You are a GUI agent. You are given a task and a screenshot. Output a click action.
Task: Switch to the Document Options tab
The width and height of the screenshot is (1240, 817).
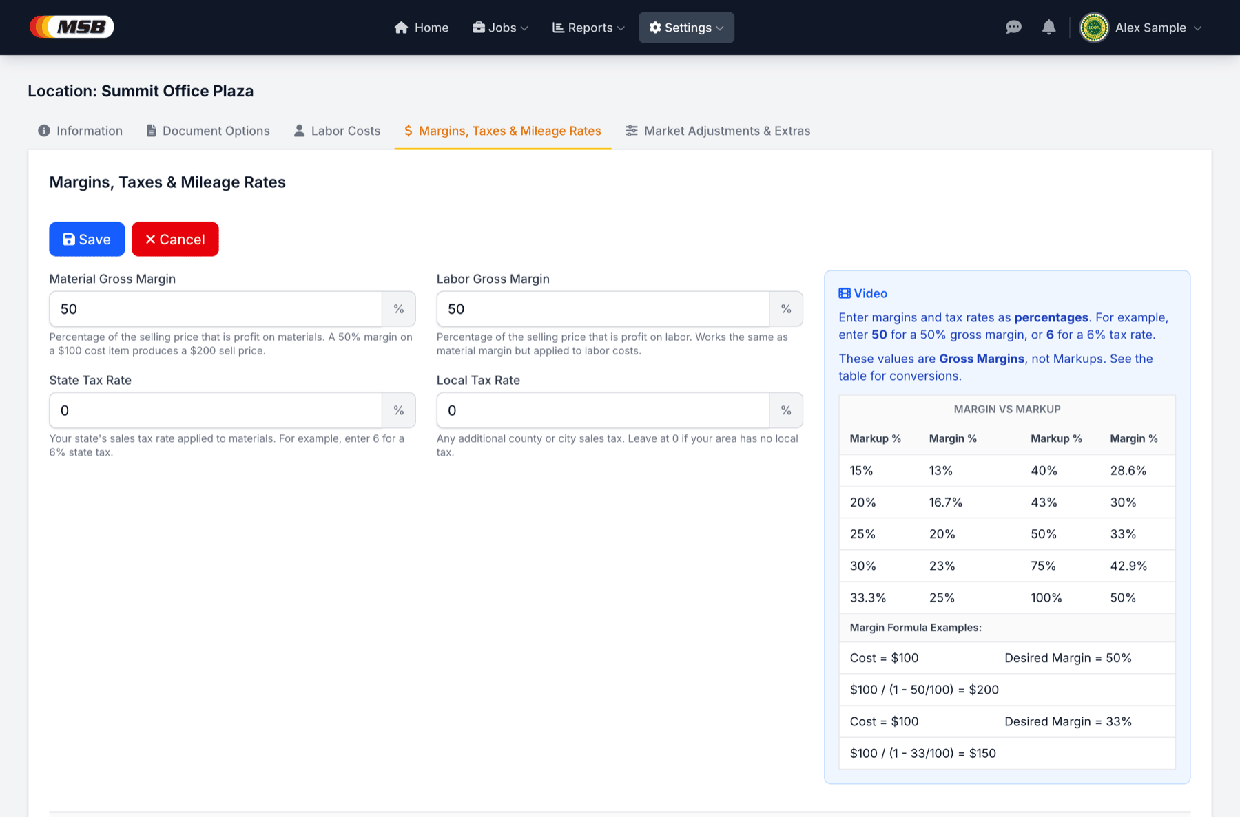coord(208,131)
